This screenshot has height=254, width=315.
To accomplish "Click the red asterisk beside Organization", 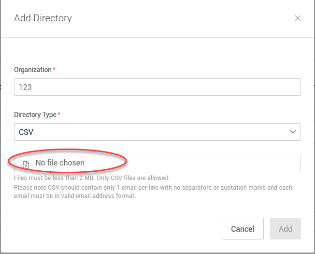I will tap(54, 70).
